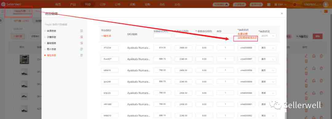Click the red notification icon in the top bar
Viewport: 332px width, 119px height.
tap(294, 4)
